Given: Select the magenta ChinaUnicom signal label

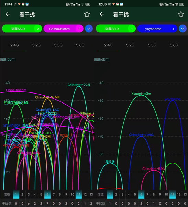Looking at the screenshot, I should [x=16, y=90].
